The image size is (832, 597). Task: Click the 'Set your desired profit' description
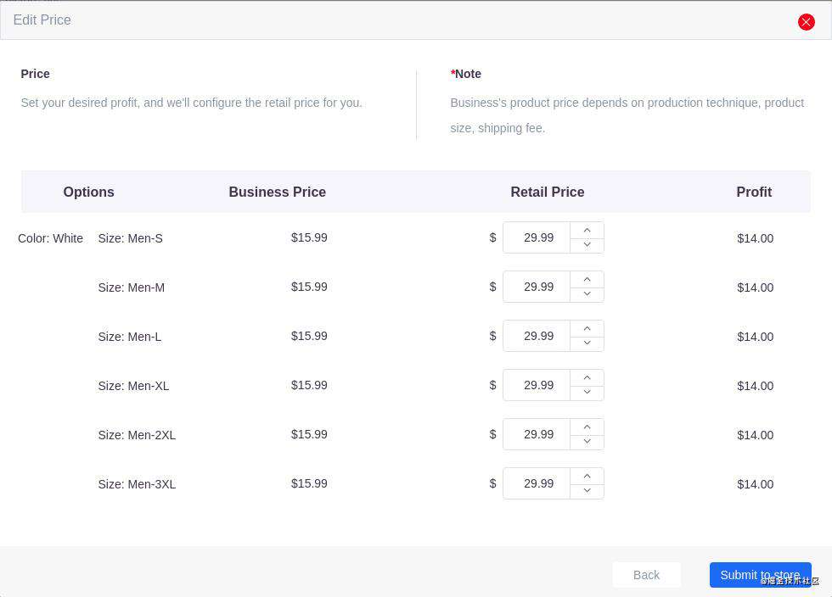tap(192, 103)
